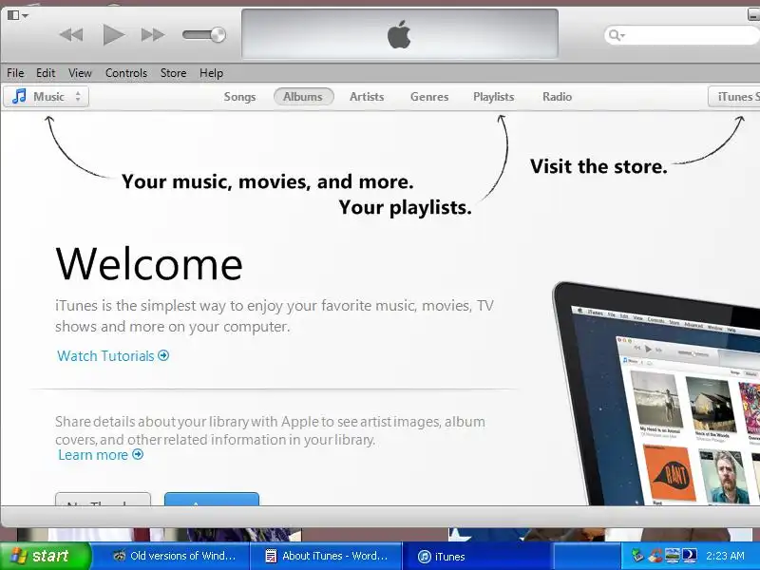Skip forward to next track
This screenshot has width=760, height=570.
point(153,35)
